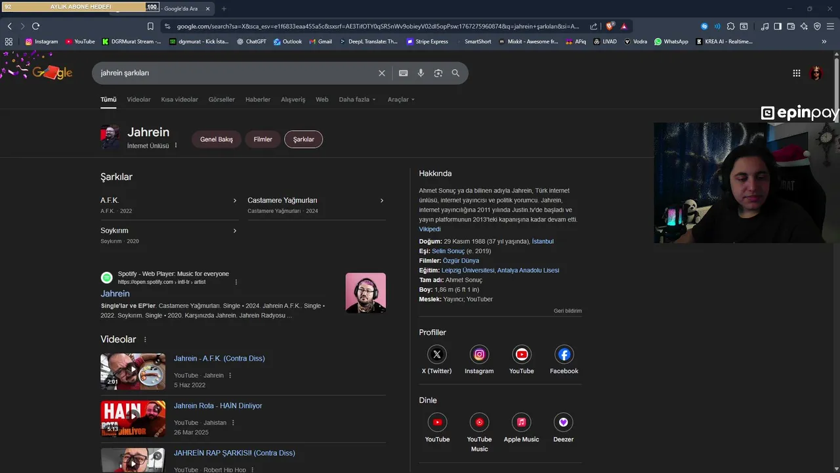Open site settings icon in address bar

point(167,26)
